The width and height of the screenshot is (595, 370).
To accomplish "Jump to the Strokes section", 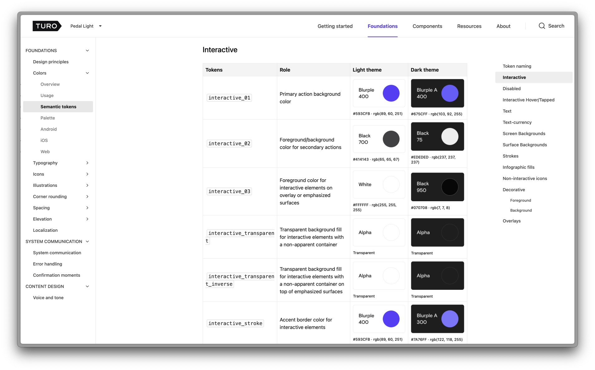I will pos(510,156).
